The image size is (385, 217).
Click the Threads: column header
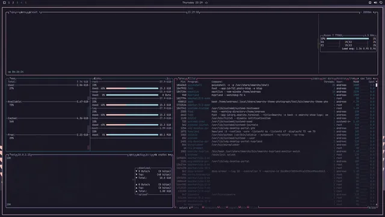(329, 82)
